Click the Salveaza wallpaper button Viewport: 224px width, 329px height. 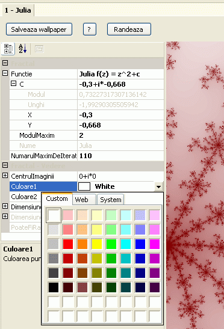tap(39, 29)
